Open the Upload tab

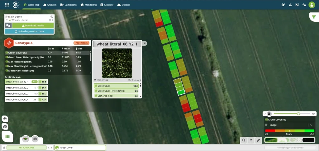(123, 5)
